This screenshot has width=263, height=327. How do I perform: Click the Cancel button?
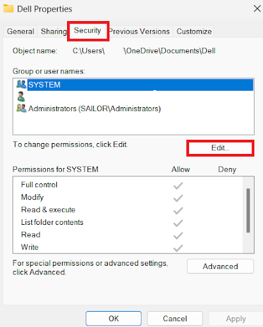[175, 319]
